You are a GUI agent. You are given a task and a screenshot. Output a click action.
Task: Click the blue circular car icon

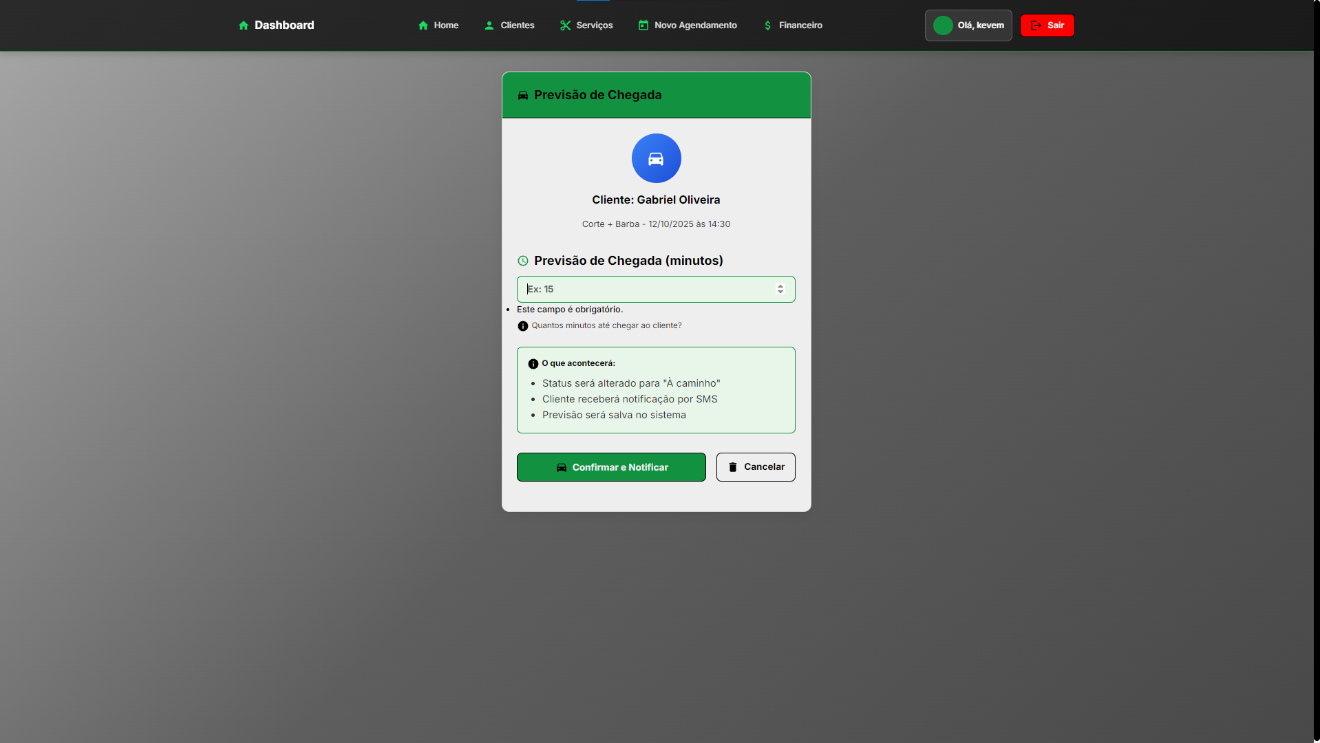pyautogui.click(x=656, y=158)
